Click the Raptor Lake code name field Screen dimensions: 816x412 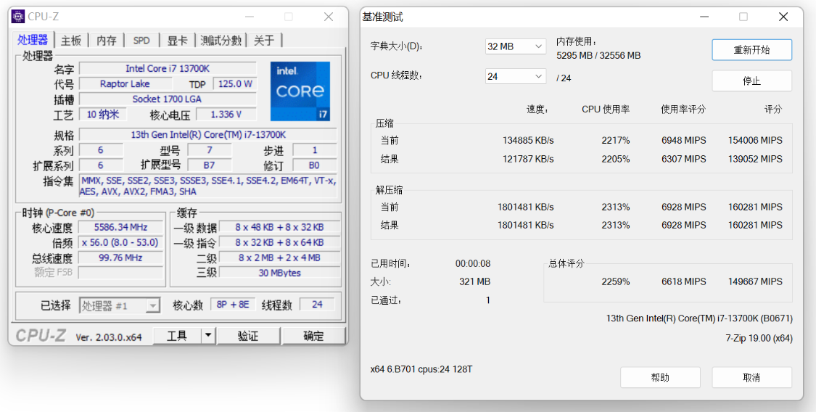(125, 83)
